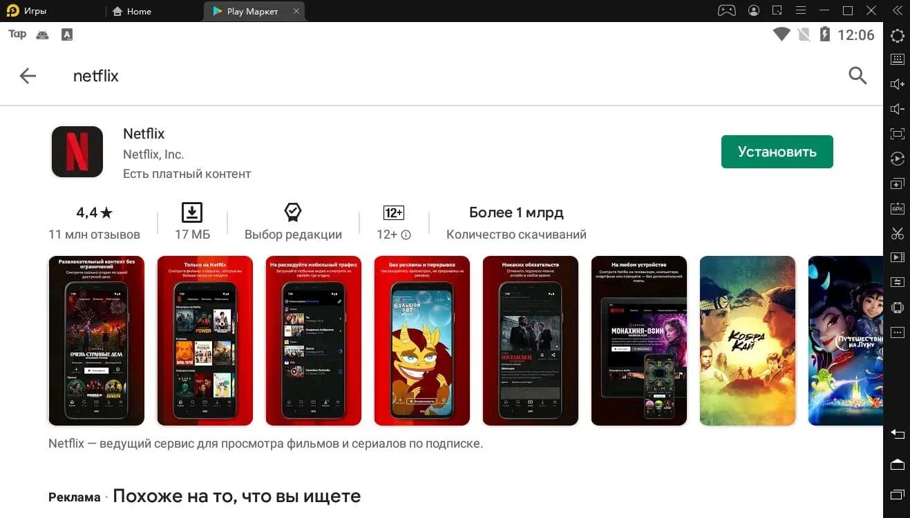The height and width of the screenshot is (518, 910).
Task: Click the Netflix service description text
Action: click(x=266, y=444)
